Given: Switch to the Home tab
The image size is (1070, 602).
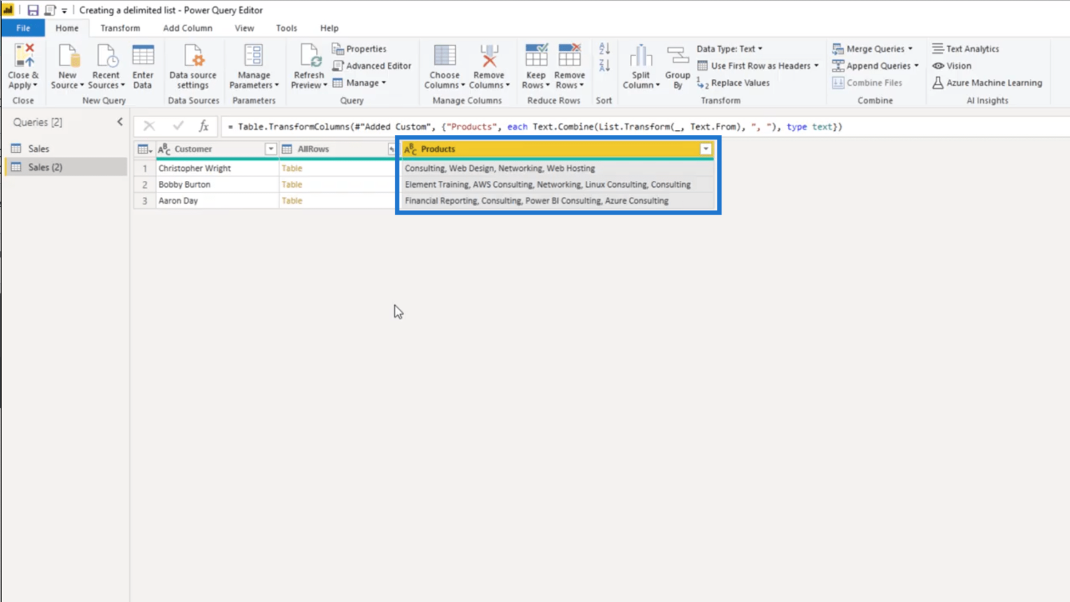Looking at the screenshot, I should click(x=67, y=28).
